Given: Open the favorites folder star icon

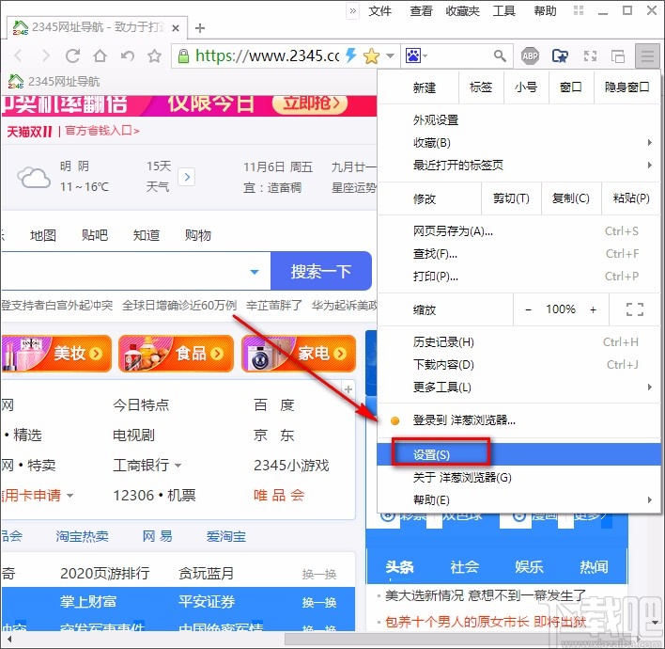Looking at the screenshot, I should (560, 55).
